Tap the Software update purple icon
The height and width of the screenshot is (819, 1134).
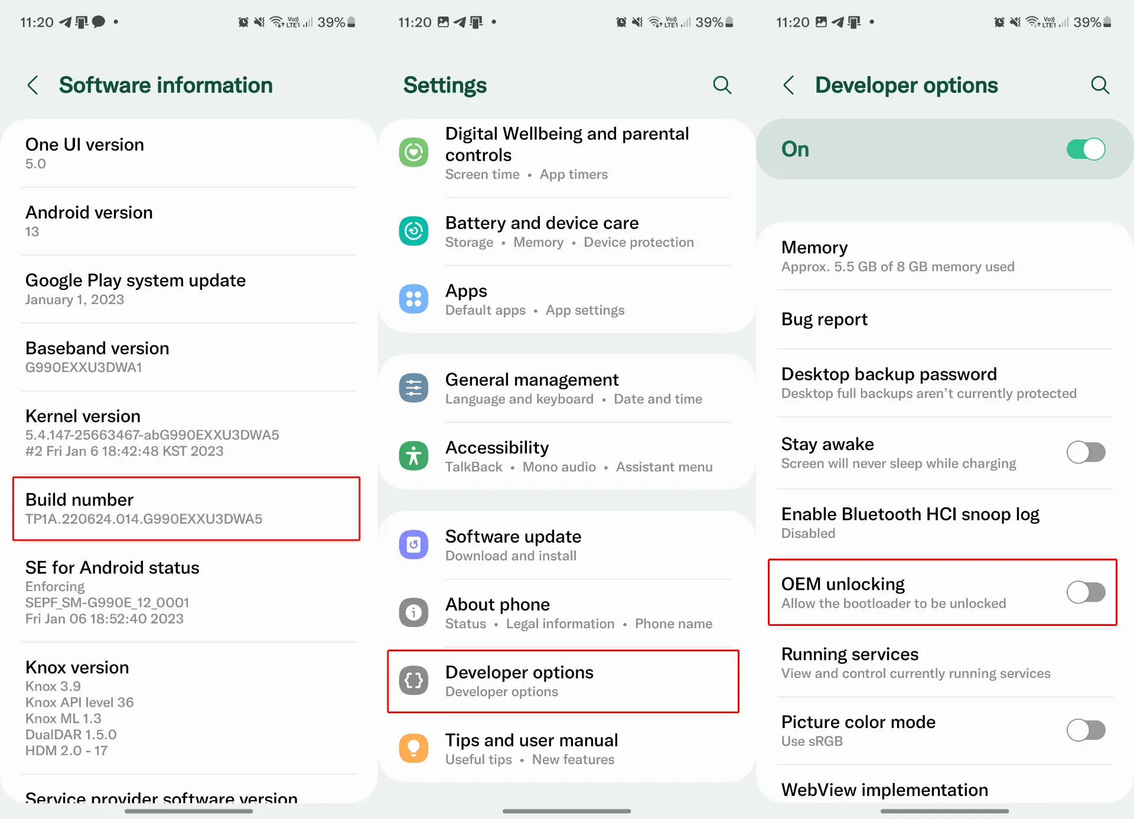pos(413,544)
